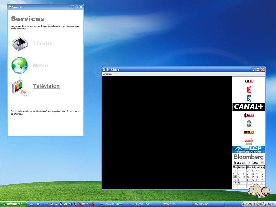Switch to Transferts - Opera taskbar button
This screenshot has width=276, height=207.
click(x=114, y=204)
